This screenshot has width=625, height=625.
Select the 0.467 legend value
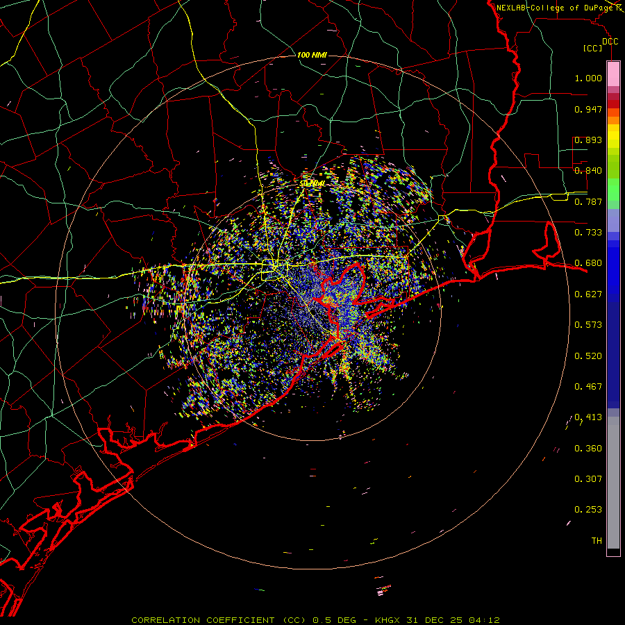[588, 387]
